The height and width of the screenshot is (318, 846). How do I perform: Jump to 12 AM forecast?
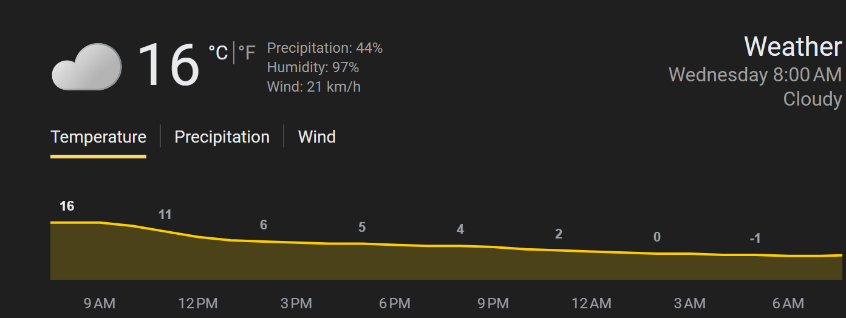coord(592,303)
